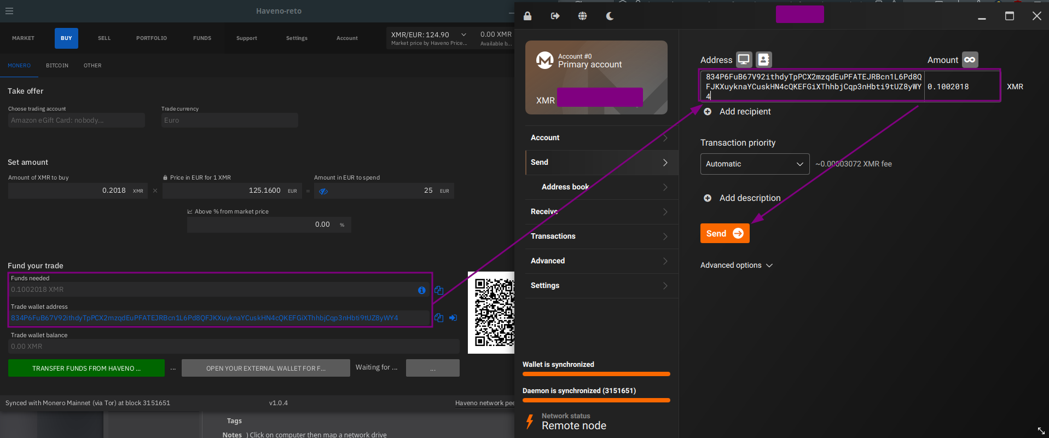
Task: Switch to the MARKET tab in Haveno
Action: point(23,38)
